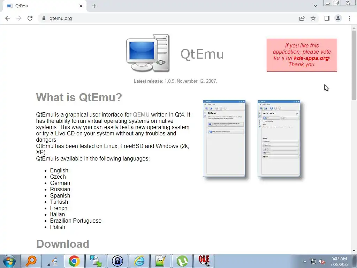The image size is (357, 268).
Task: Select the English list item
Action: (59, 170)
